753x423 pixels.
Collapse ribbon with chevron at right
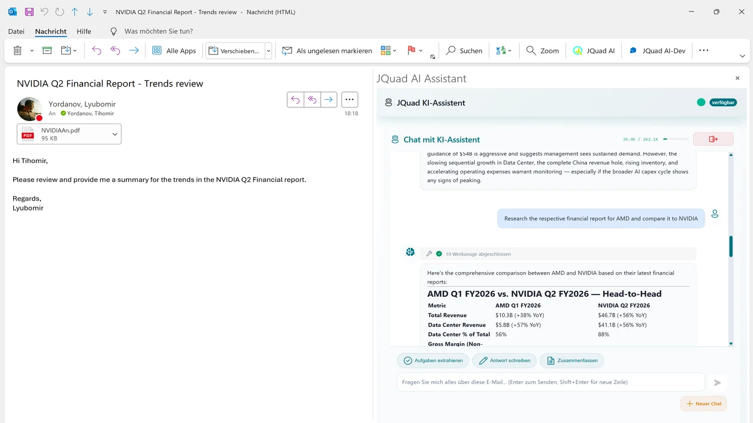point(742,56)
